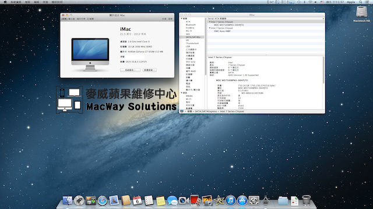Open Finder from the dock
Screen dimensions: 373x209
[x=68, y=200]
